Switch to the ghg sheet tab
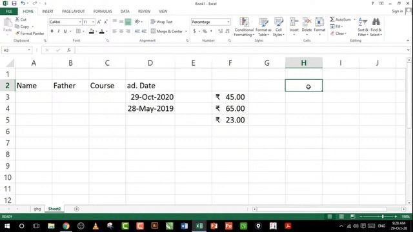 [37, 209]
